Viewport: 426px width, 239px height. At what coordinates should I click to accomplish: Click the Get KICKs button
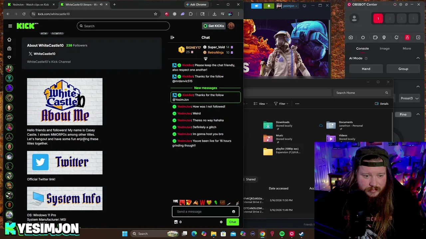tap(214, 26)
